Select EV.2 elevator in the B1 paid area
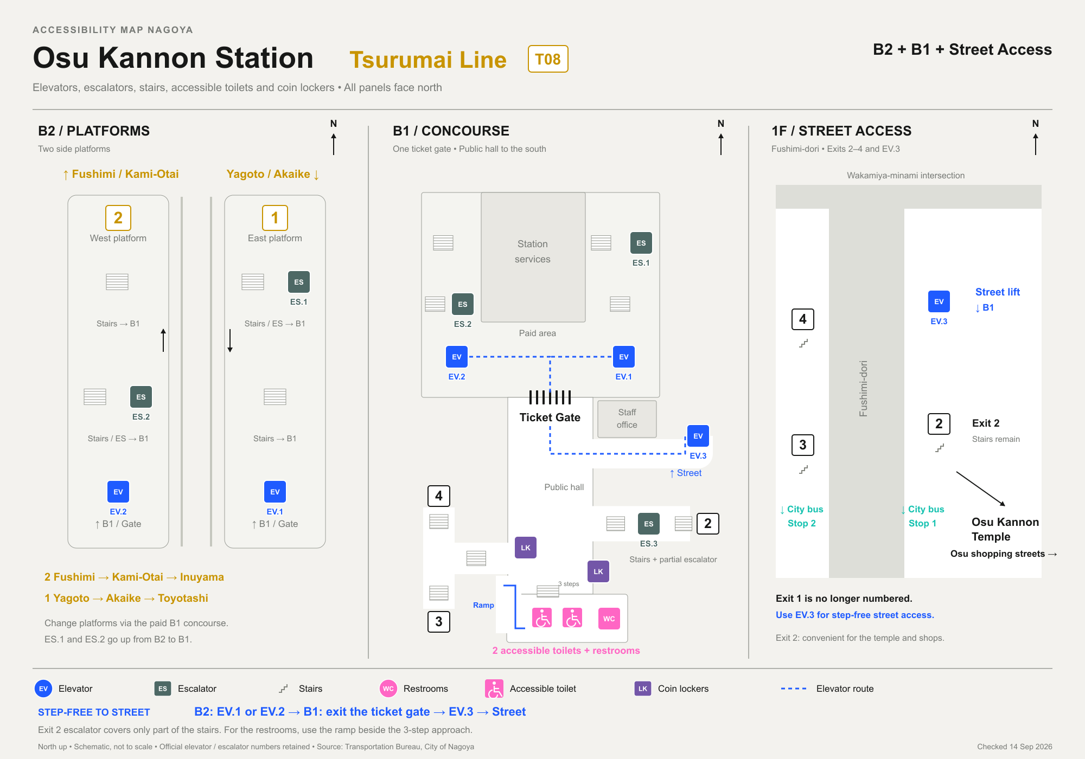The width and height of the screenshot is (1085, 759). (457, 357)
